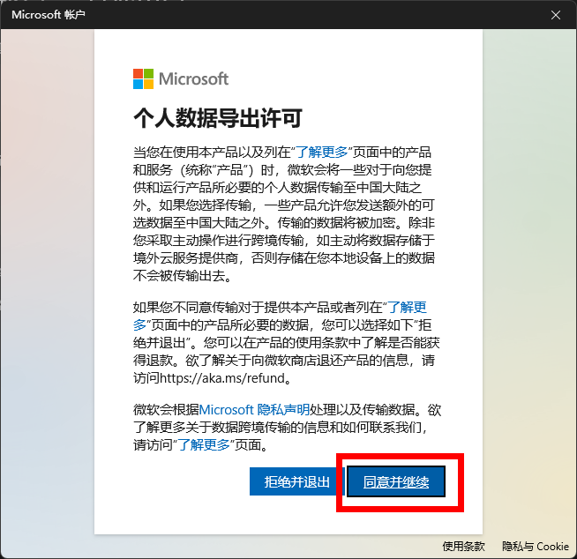Click the green square of the Microsoft logo
The width and height of the screenshot is (577, 559).
[148, 73]
